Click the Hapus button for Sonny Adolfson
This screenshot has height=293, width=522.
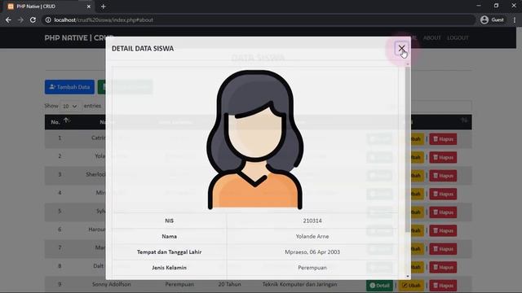click(x=443, y=286)
